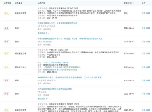Click 消极 badge in the 2024-03-27 row
Screen dimensions: 152x112
click(x=6, y=42)
